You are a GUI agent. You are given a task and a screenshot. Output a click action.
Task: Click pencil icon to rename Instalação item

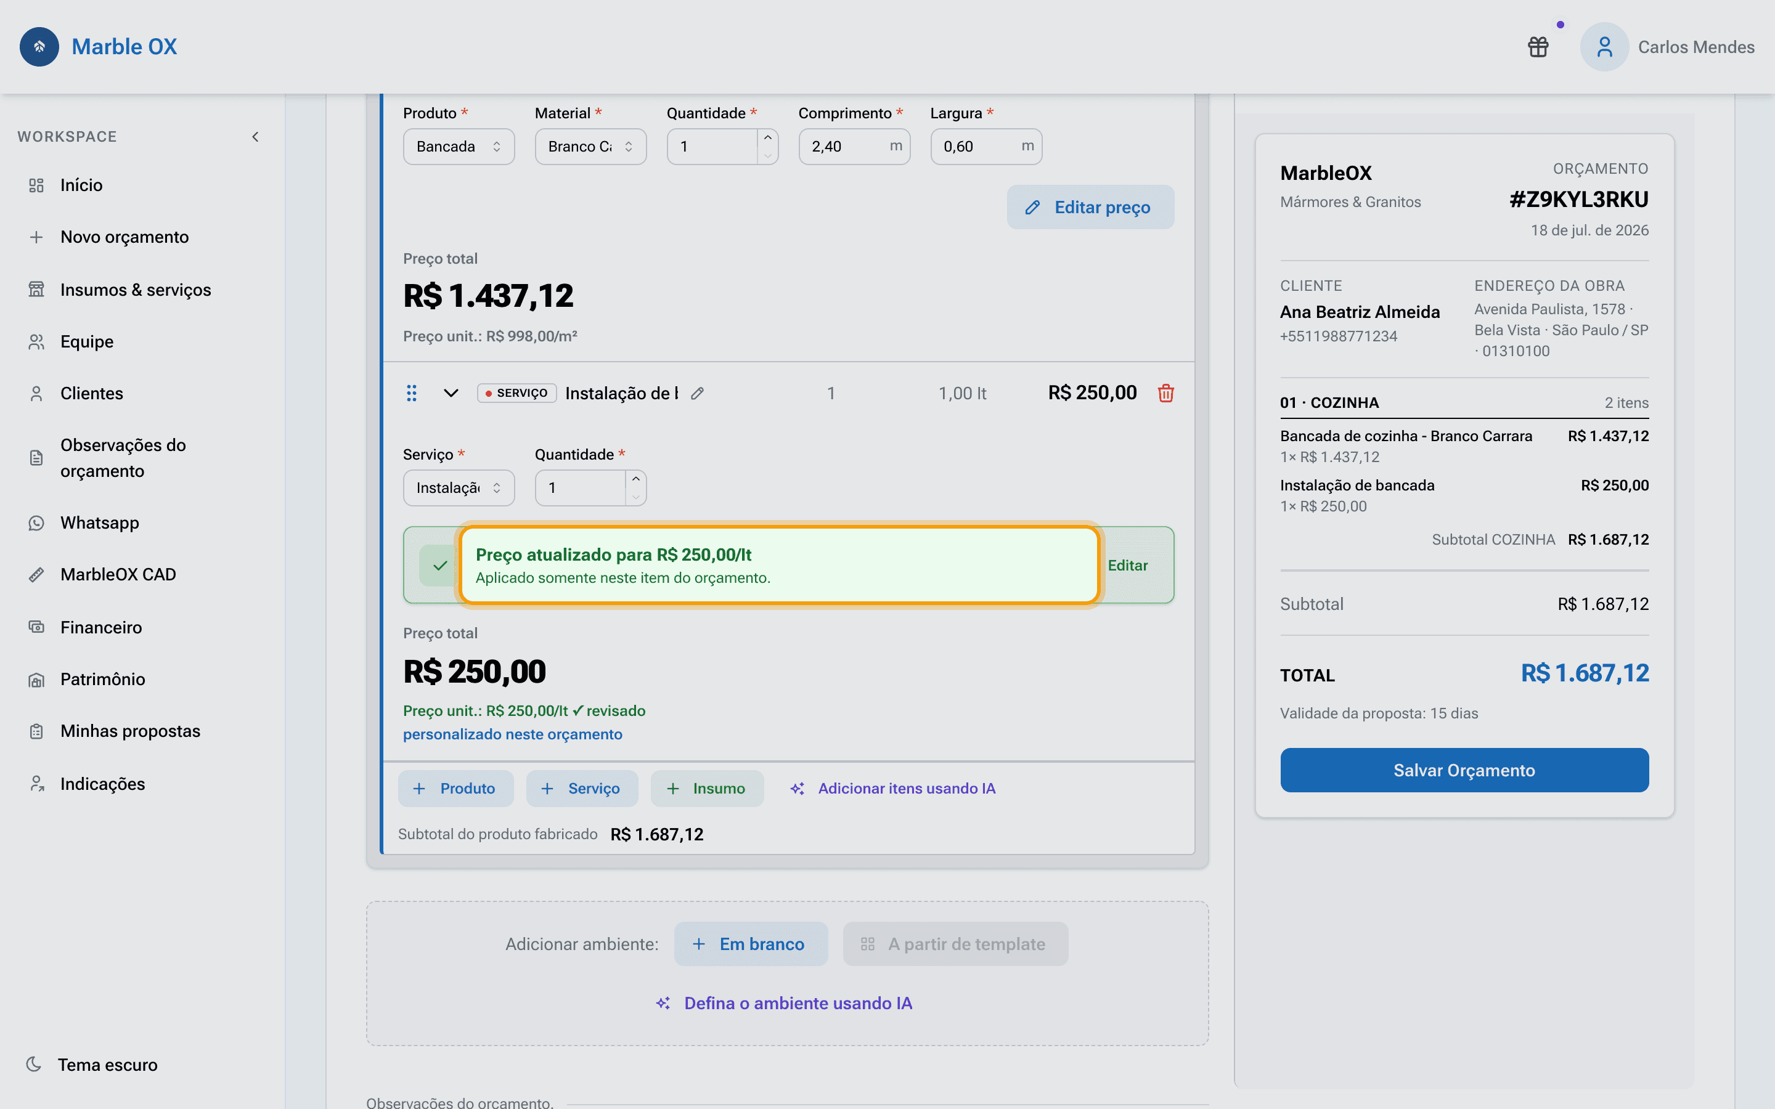[698, 393]
